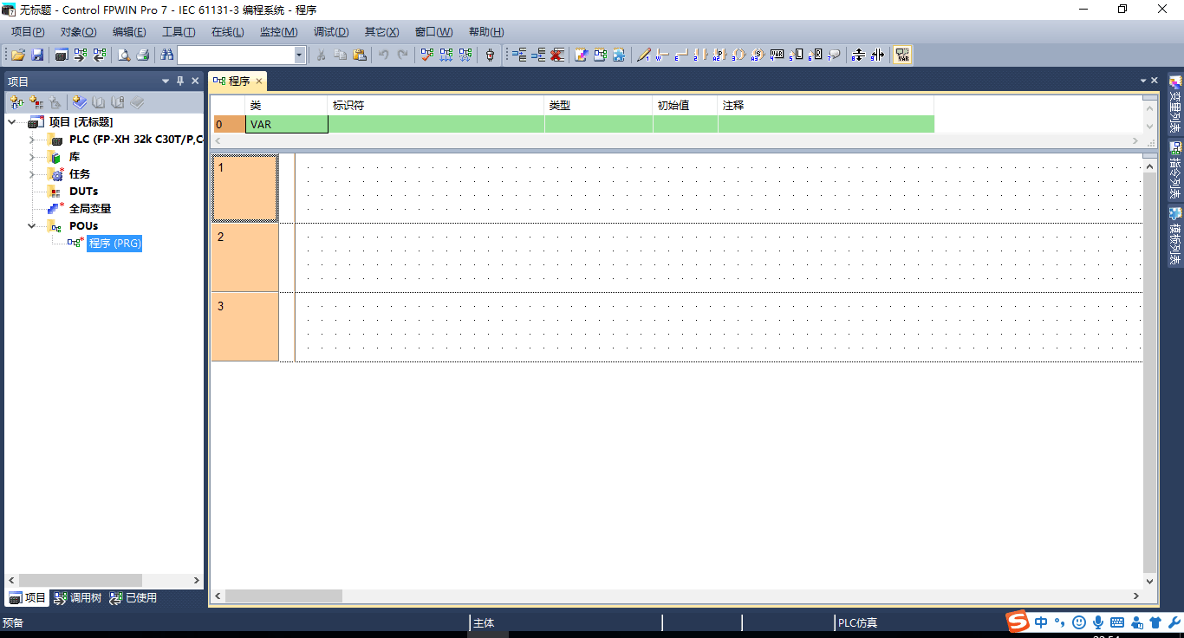
Task: Insert a coil using the coil tool
Action: pyautogui.click(x=738, y=55)
